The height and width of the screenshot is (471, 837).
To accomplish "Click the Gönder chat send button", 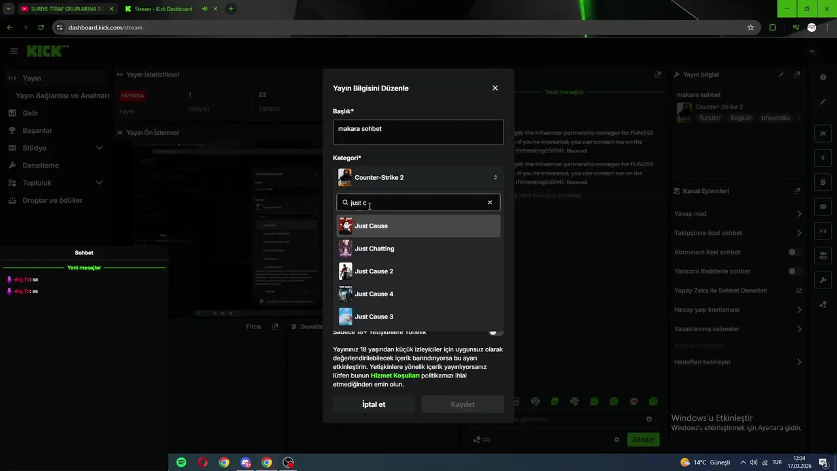I will 643,440.
